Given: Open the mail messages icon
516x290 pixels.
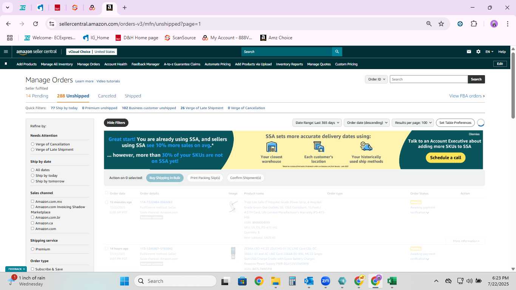Looking at the screenshot, I should click(469, 52).
